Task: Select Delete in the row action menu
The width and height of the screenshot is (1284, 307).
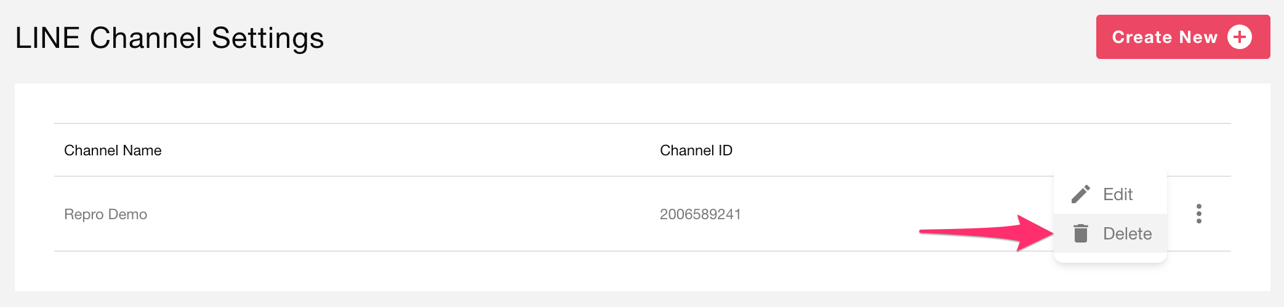Action: (1110, 233)
